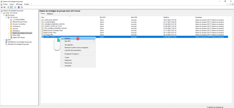Viewport: 234px width, 108px height.
Task: Click the Filtres WMI folder icon
Action: (11, 35)
